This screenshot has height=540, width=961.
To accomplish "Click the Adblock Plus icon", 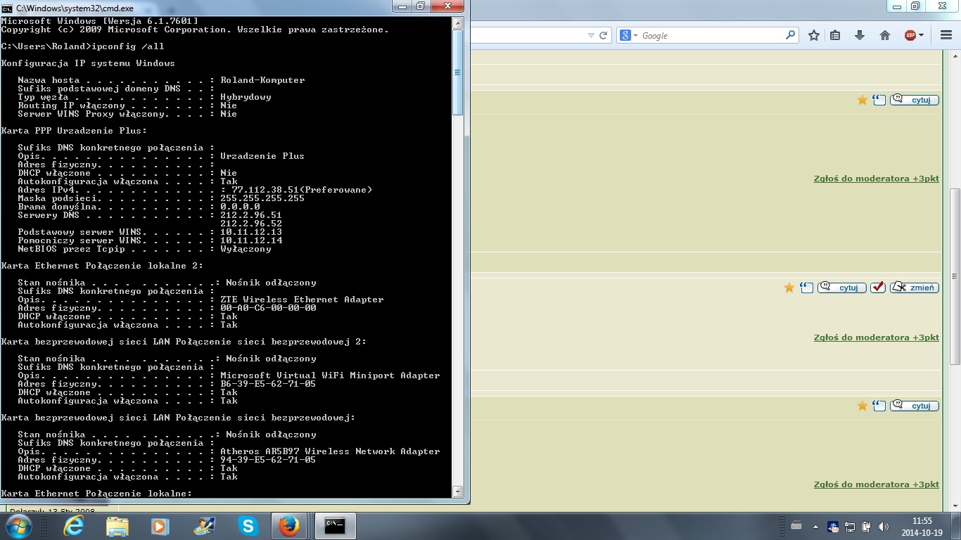I will pos(910,35).
